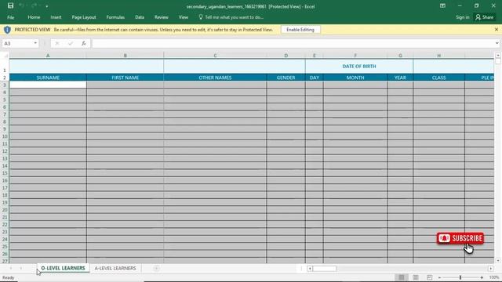Click the Cancel X icon in formula bar
Viewport: 502px width, 282px height.
(x=57, y=43)
